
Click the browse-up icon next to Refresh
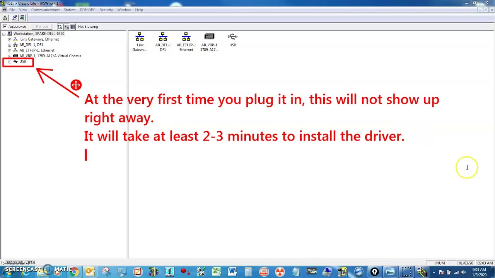60,27
